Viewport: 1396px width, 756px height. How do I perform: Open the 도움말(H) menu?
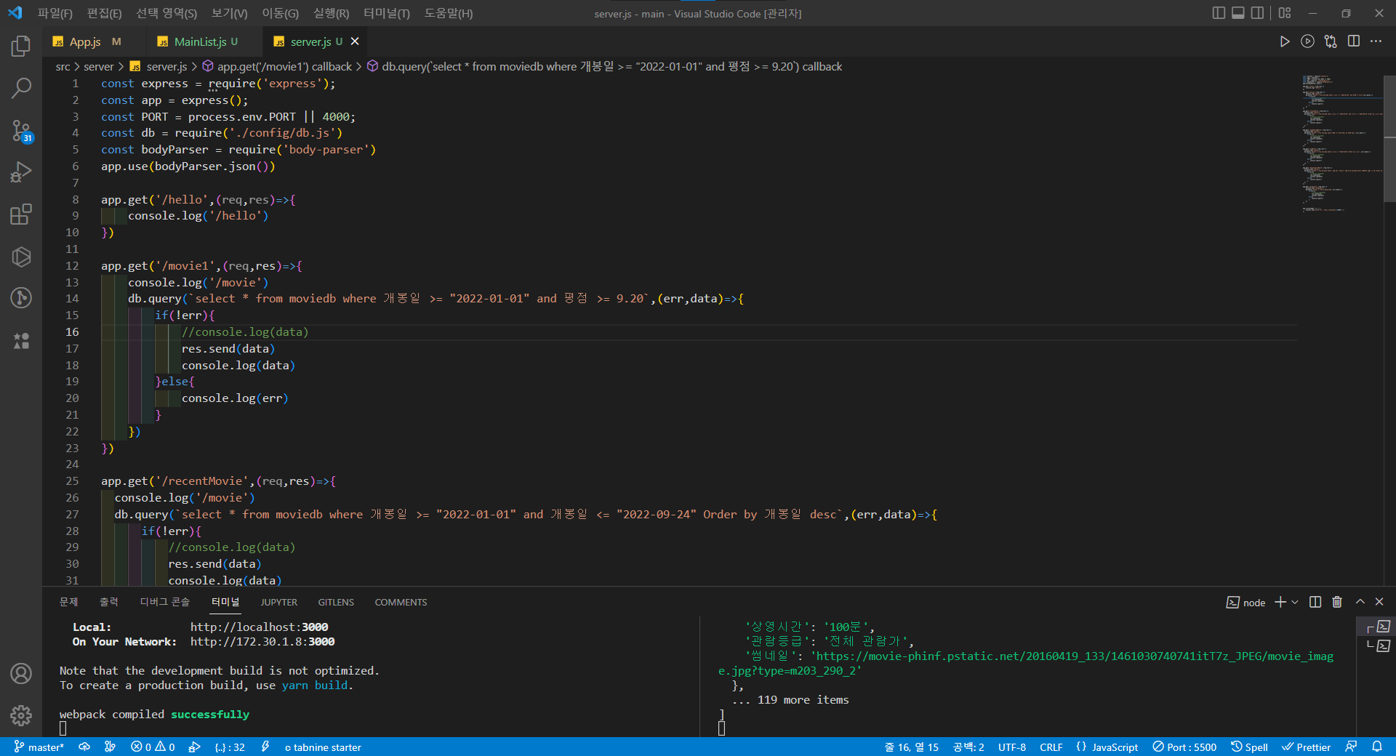pos(449,13)
